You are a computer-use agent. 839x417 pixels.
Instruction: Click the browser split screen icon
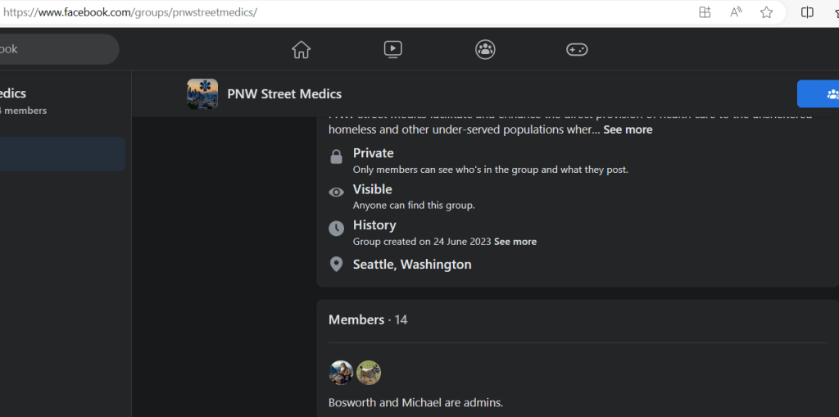click(807, 12)
